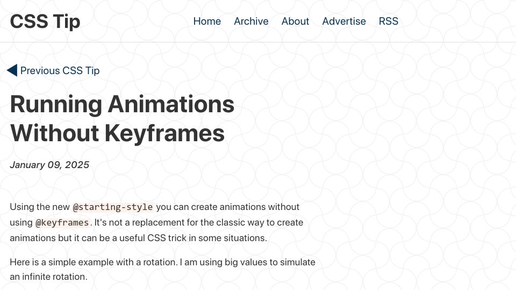Open the Archive nav link
Image resolution: width=516 pixels, height=290 pixels.
[x=251, y=21]
